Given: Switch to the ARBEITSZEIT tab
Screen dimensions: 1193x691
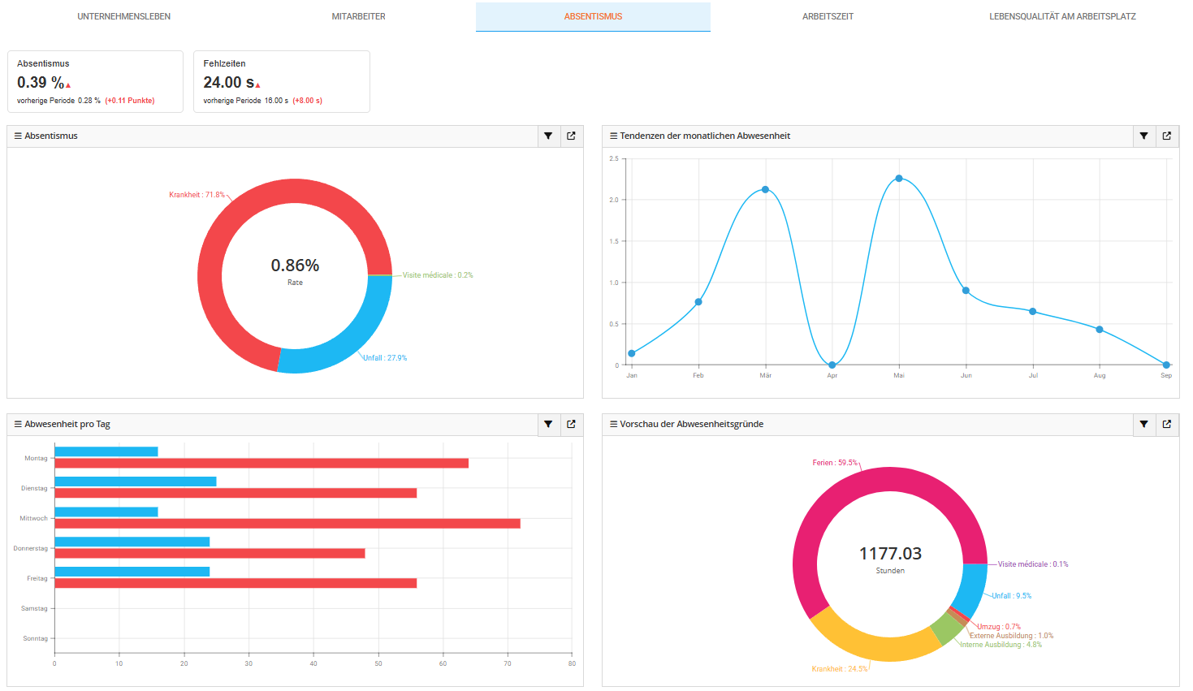Looking at the screenshot, I should click(826, 15).
